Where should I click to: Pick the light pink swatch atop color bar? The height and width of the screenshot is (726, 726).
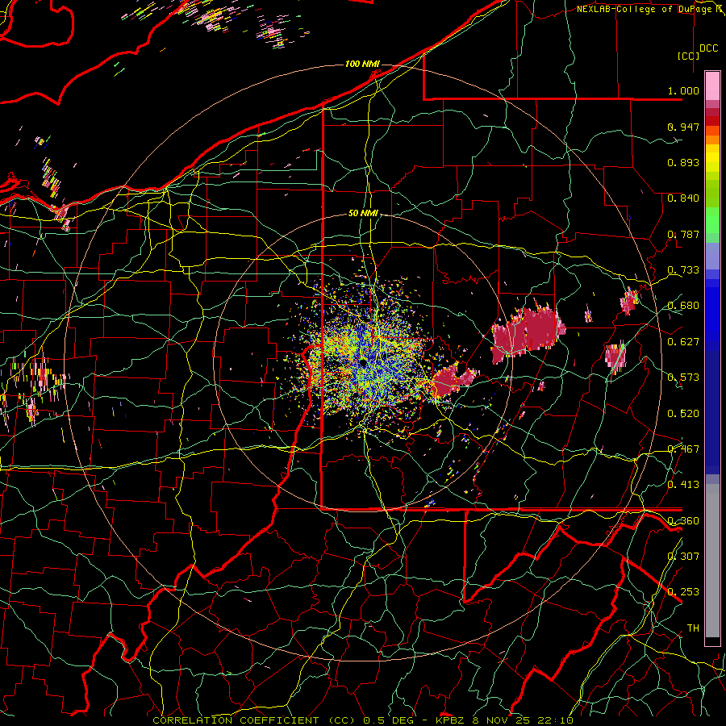coord(712,86)
